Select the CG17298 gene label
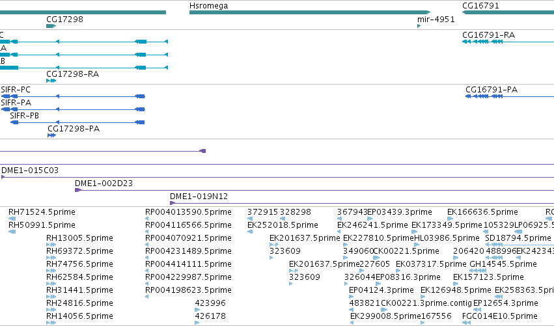The height and width of the screenshot is (326, 554). 64,19
